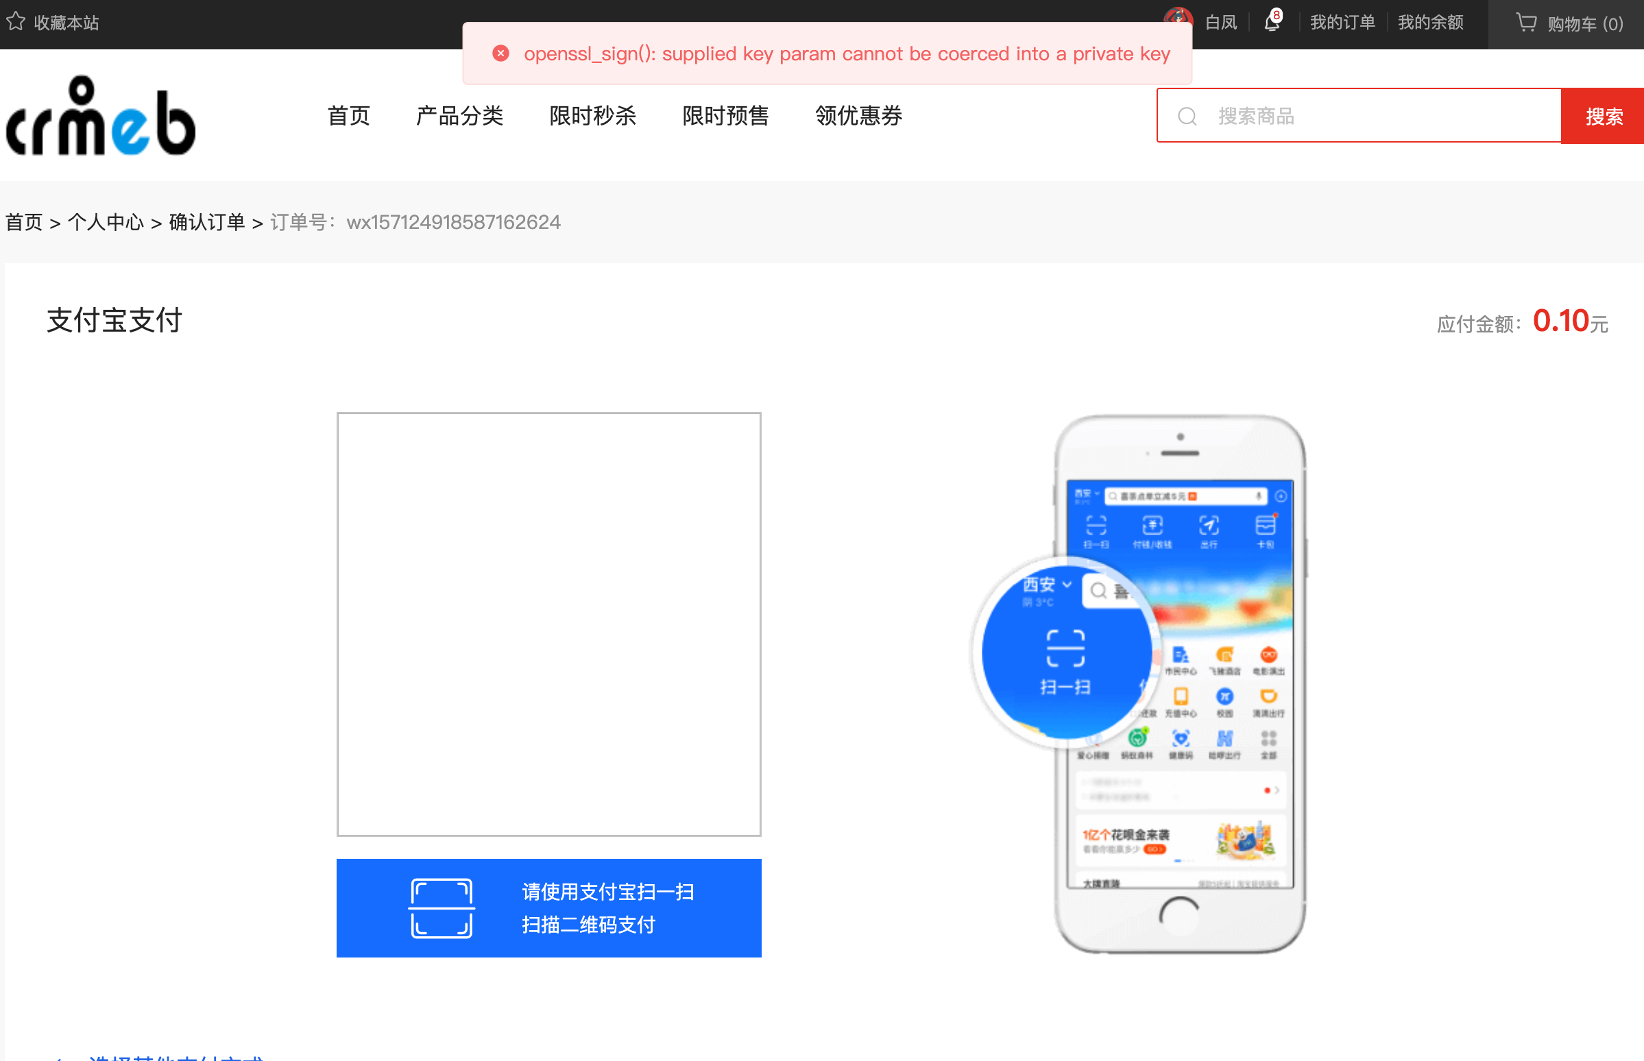Viewport: 1644px width, 1061px height.
Task: Click the 请使用支付宝扫一扫 instruction text
Action: [x=607, y=892]
